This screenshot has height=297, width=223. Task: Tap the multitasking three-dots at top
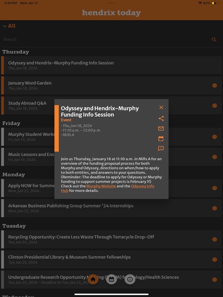111,3
